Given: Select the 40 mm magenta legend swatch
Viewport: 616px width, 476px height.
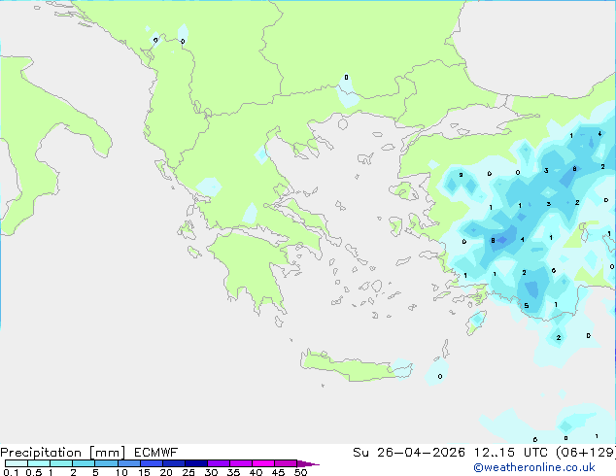Looking at the screenshot, I should coord(263,463).
